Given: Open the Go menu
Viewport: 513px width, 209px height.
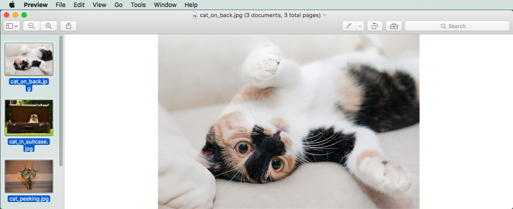Looking at the screenshot, I should [x=118, y=5].
